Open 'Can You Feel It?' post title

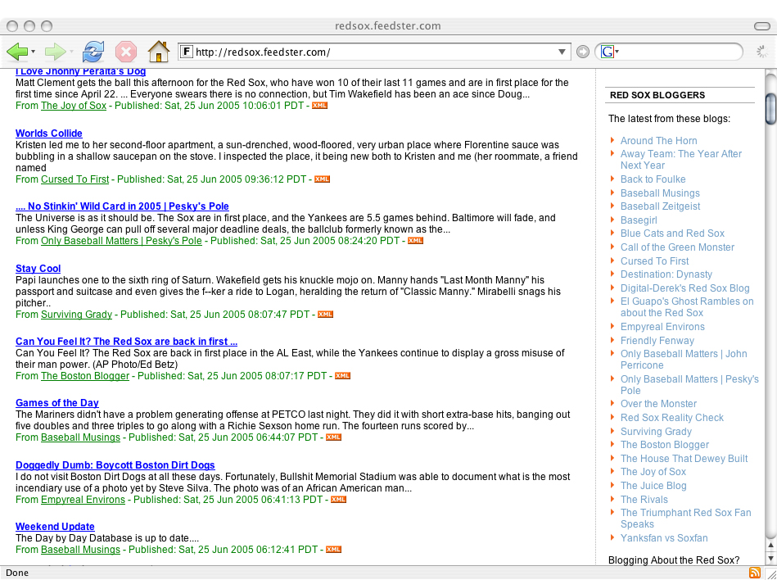pyautogui.click(x=126, y=342)
